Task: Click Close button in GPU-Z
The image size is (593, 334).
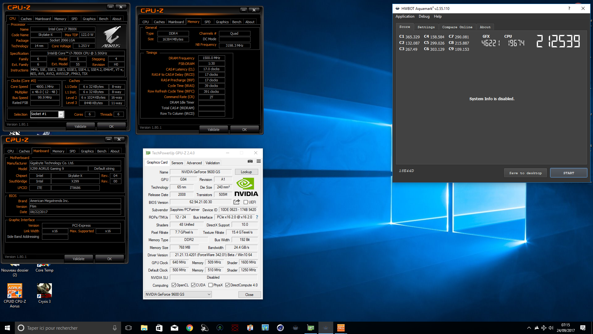Action: click(x=249, y=294)
